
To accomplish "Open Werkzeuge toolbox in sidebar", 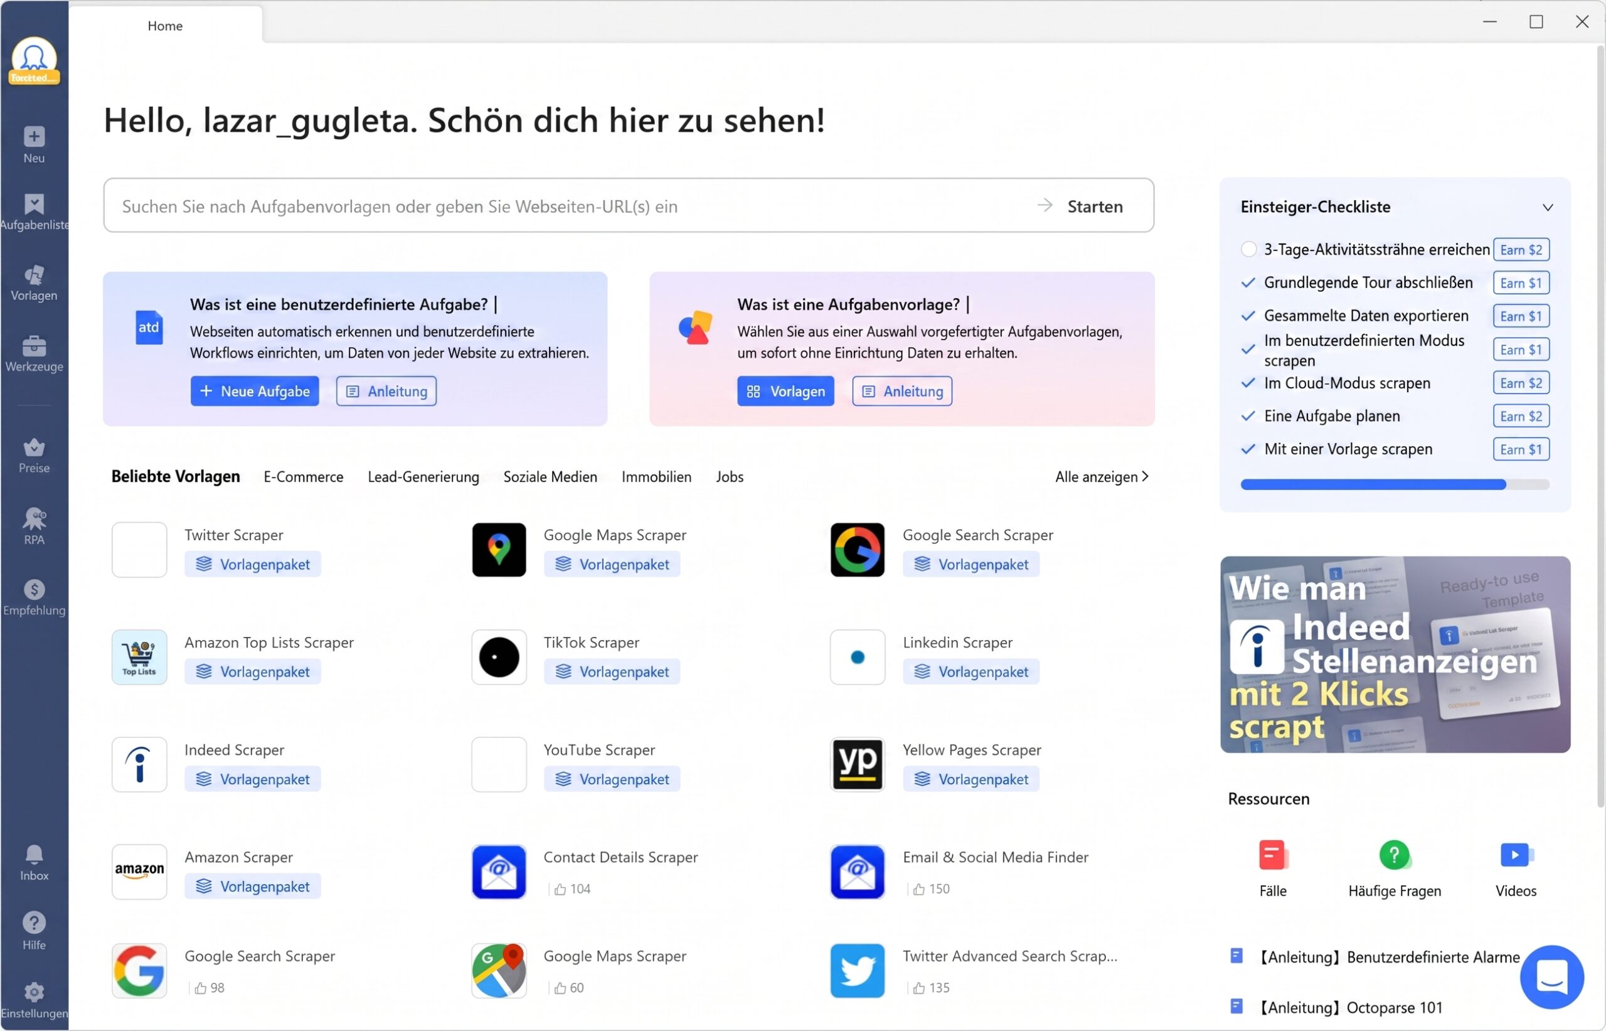I will point(34,353).
